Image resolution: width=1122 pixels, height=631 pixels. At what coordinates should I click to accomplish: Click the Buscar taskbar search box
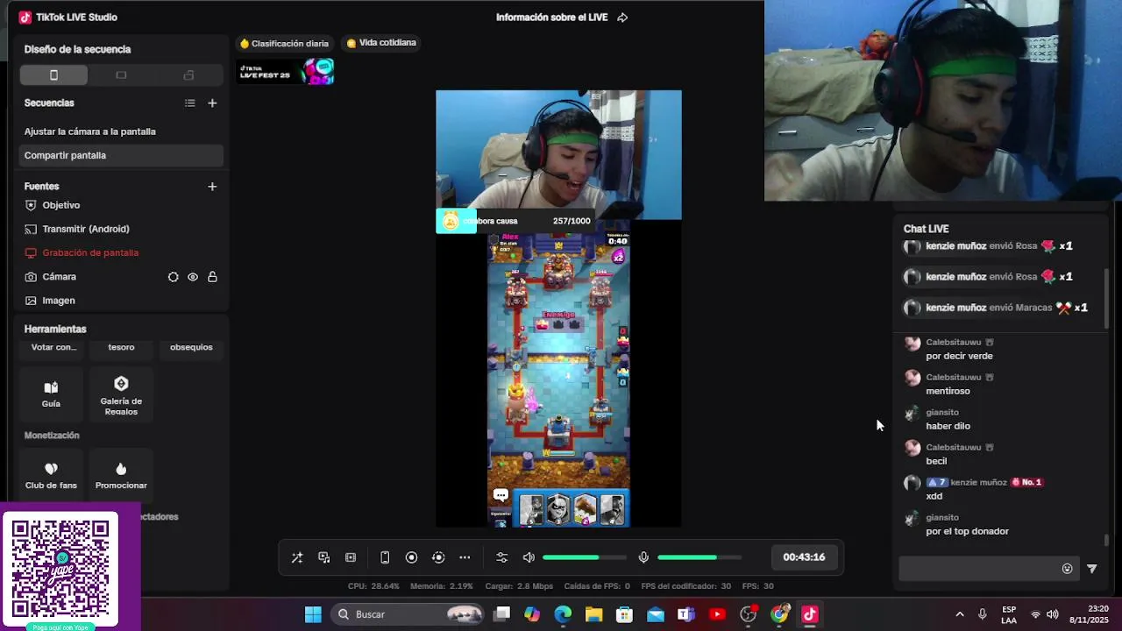click(x=408, y=614)
